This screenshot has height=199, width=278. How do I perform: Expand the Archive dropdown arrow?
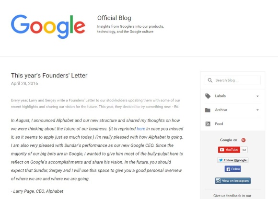(257, 110)
